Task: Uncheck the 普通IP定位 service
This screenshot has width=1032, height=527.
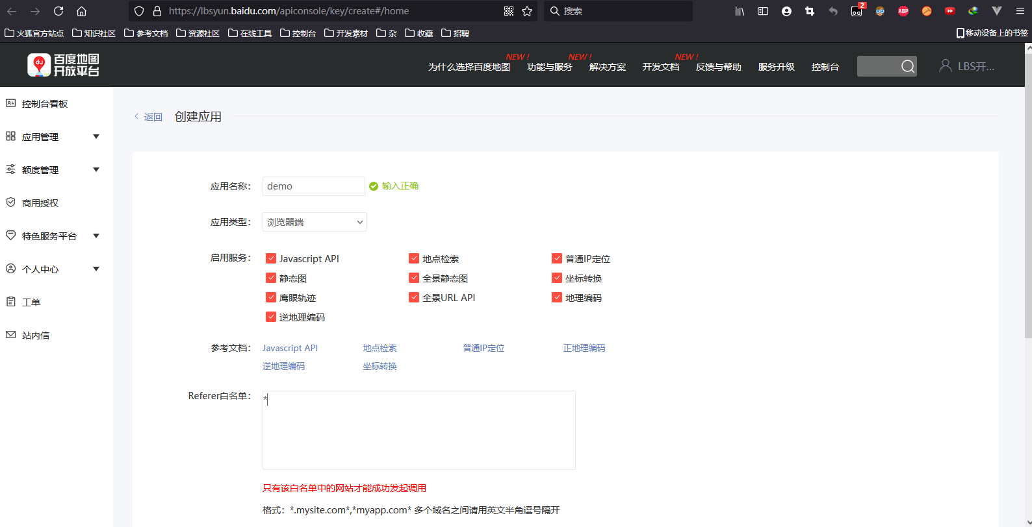Action: click(x=557, y=258)
